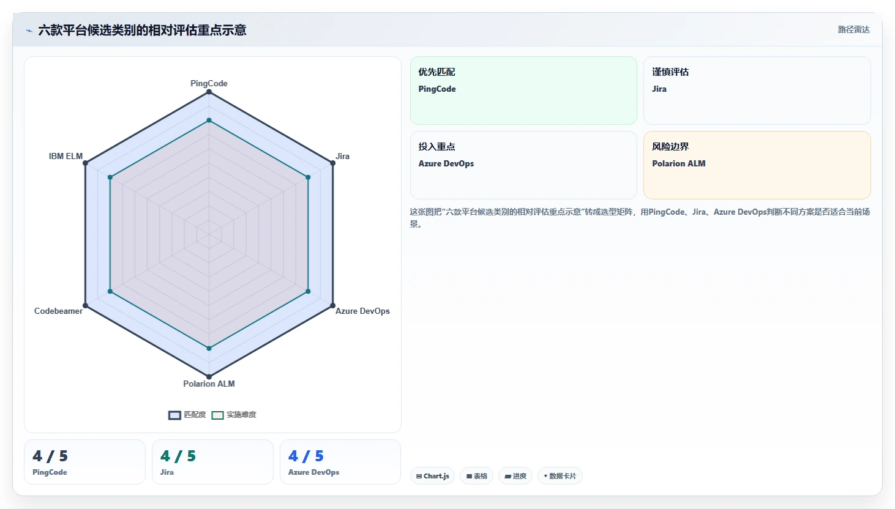Viewport: 895px width, 509px height.
Task: Select the 数据卡片 tag
Action: click(560, 476)
